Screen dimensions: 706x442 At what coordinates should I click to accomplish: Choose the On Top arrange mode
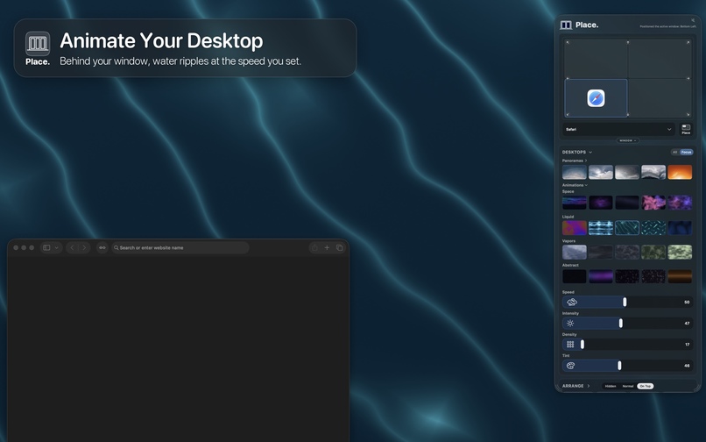[x=646, y=386]
